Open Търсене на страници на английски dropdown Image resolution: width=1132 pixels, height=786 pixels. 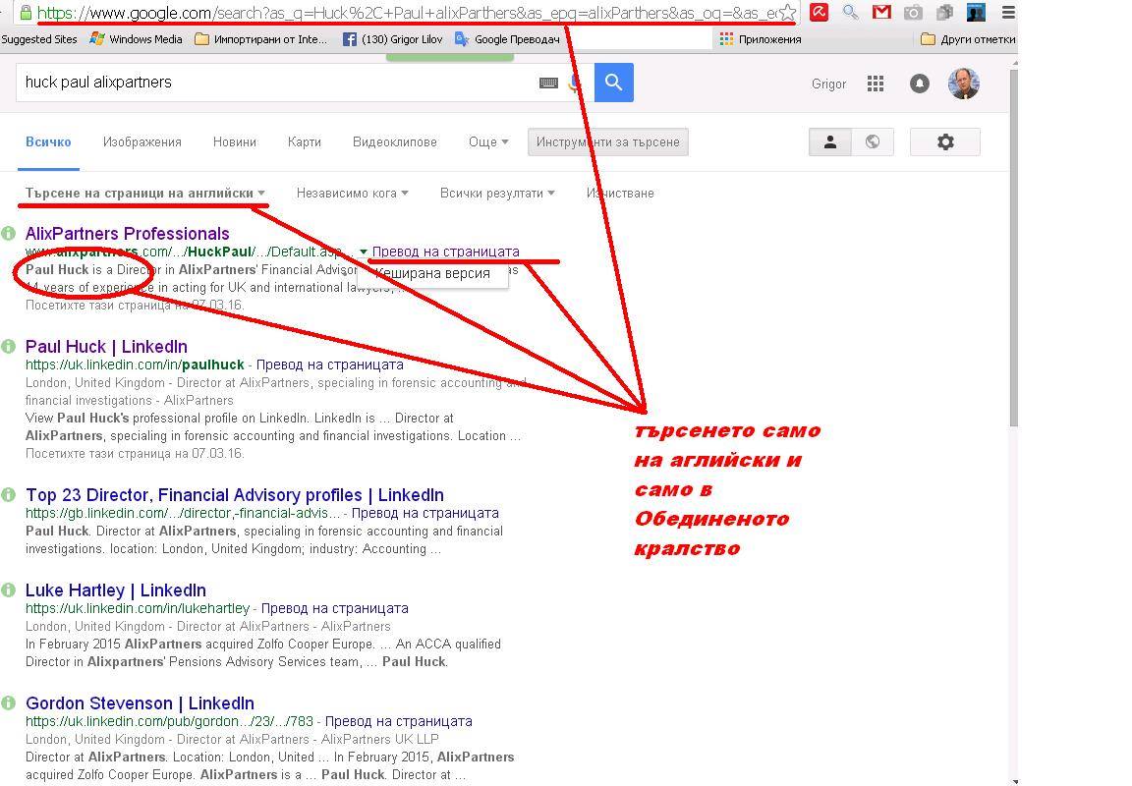[x=145, y=193]
